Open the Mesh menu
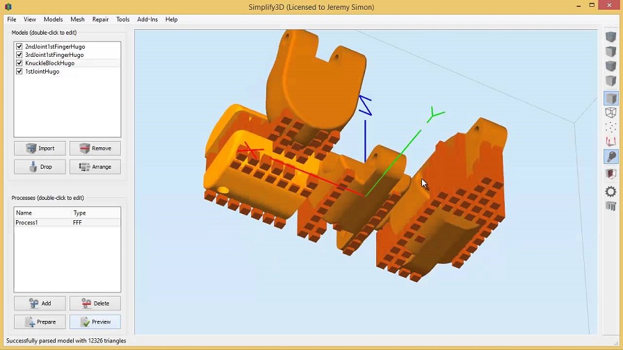This screenshot has width=623, height=350. coord(77,19)
